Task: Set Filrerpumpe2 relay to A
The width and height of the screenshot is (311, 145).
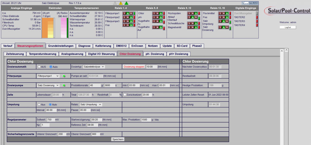Action: (128, 17)
